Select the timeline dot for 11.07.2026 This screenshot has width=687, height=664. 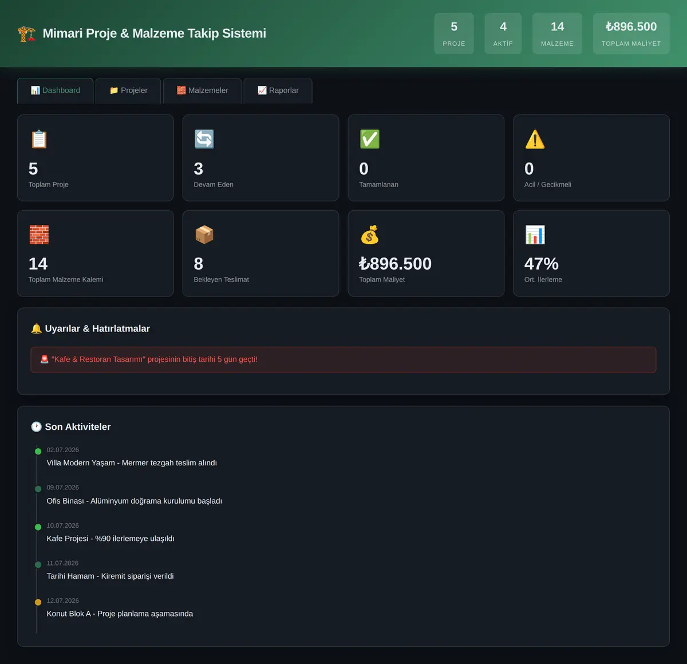[x=38, y=564]
